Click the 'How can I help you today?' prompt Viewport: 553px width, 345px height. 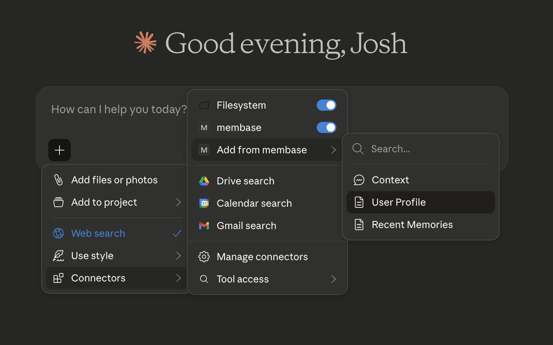point(119,109)
